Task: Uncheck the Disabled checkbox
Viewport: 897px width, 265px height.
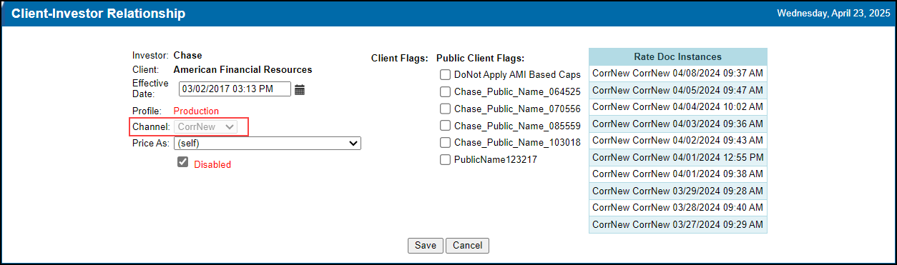Action: coord(183,162)
